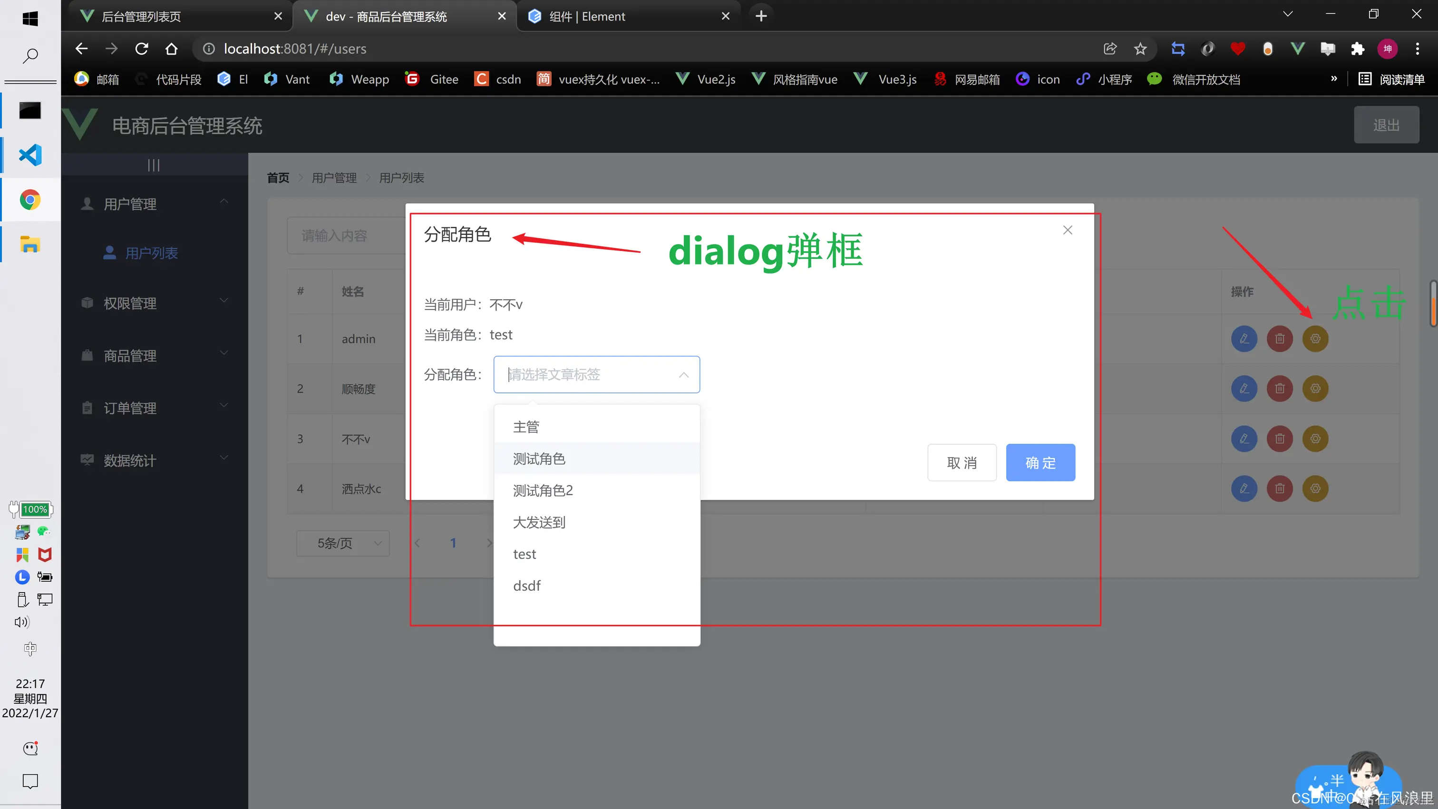The image size is (1438, 809).
Task: Open the Chrome extensions puzzle icon
Action: pos(1357,49)
